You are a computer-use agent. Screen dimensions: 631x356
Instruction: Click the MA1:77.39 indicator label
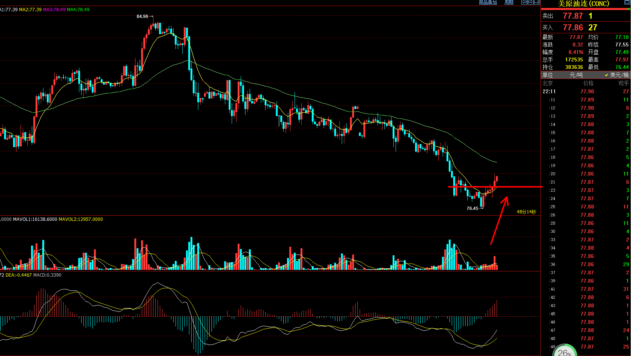[x=9, y=9]
